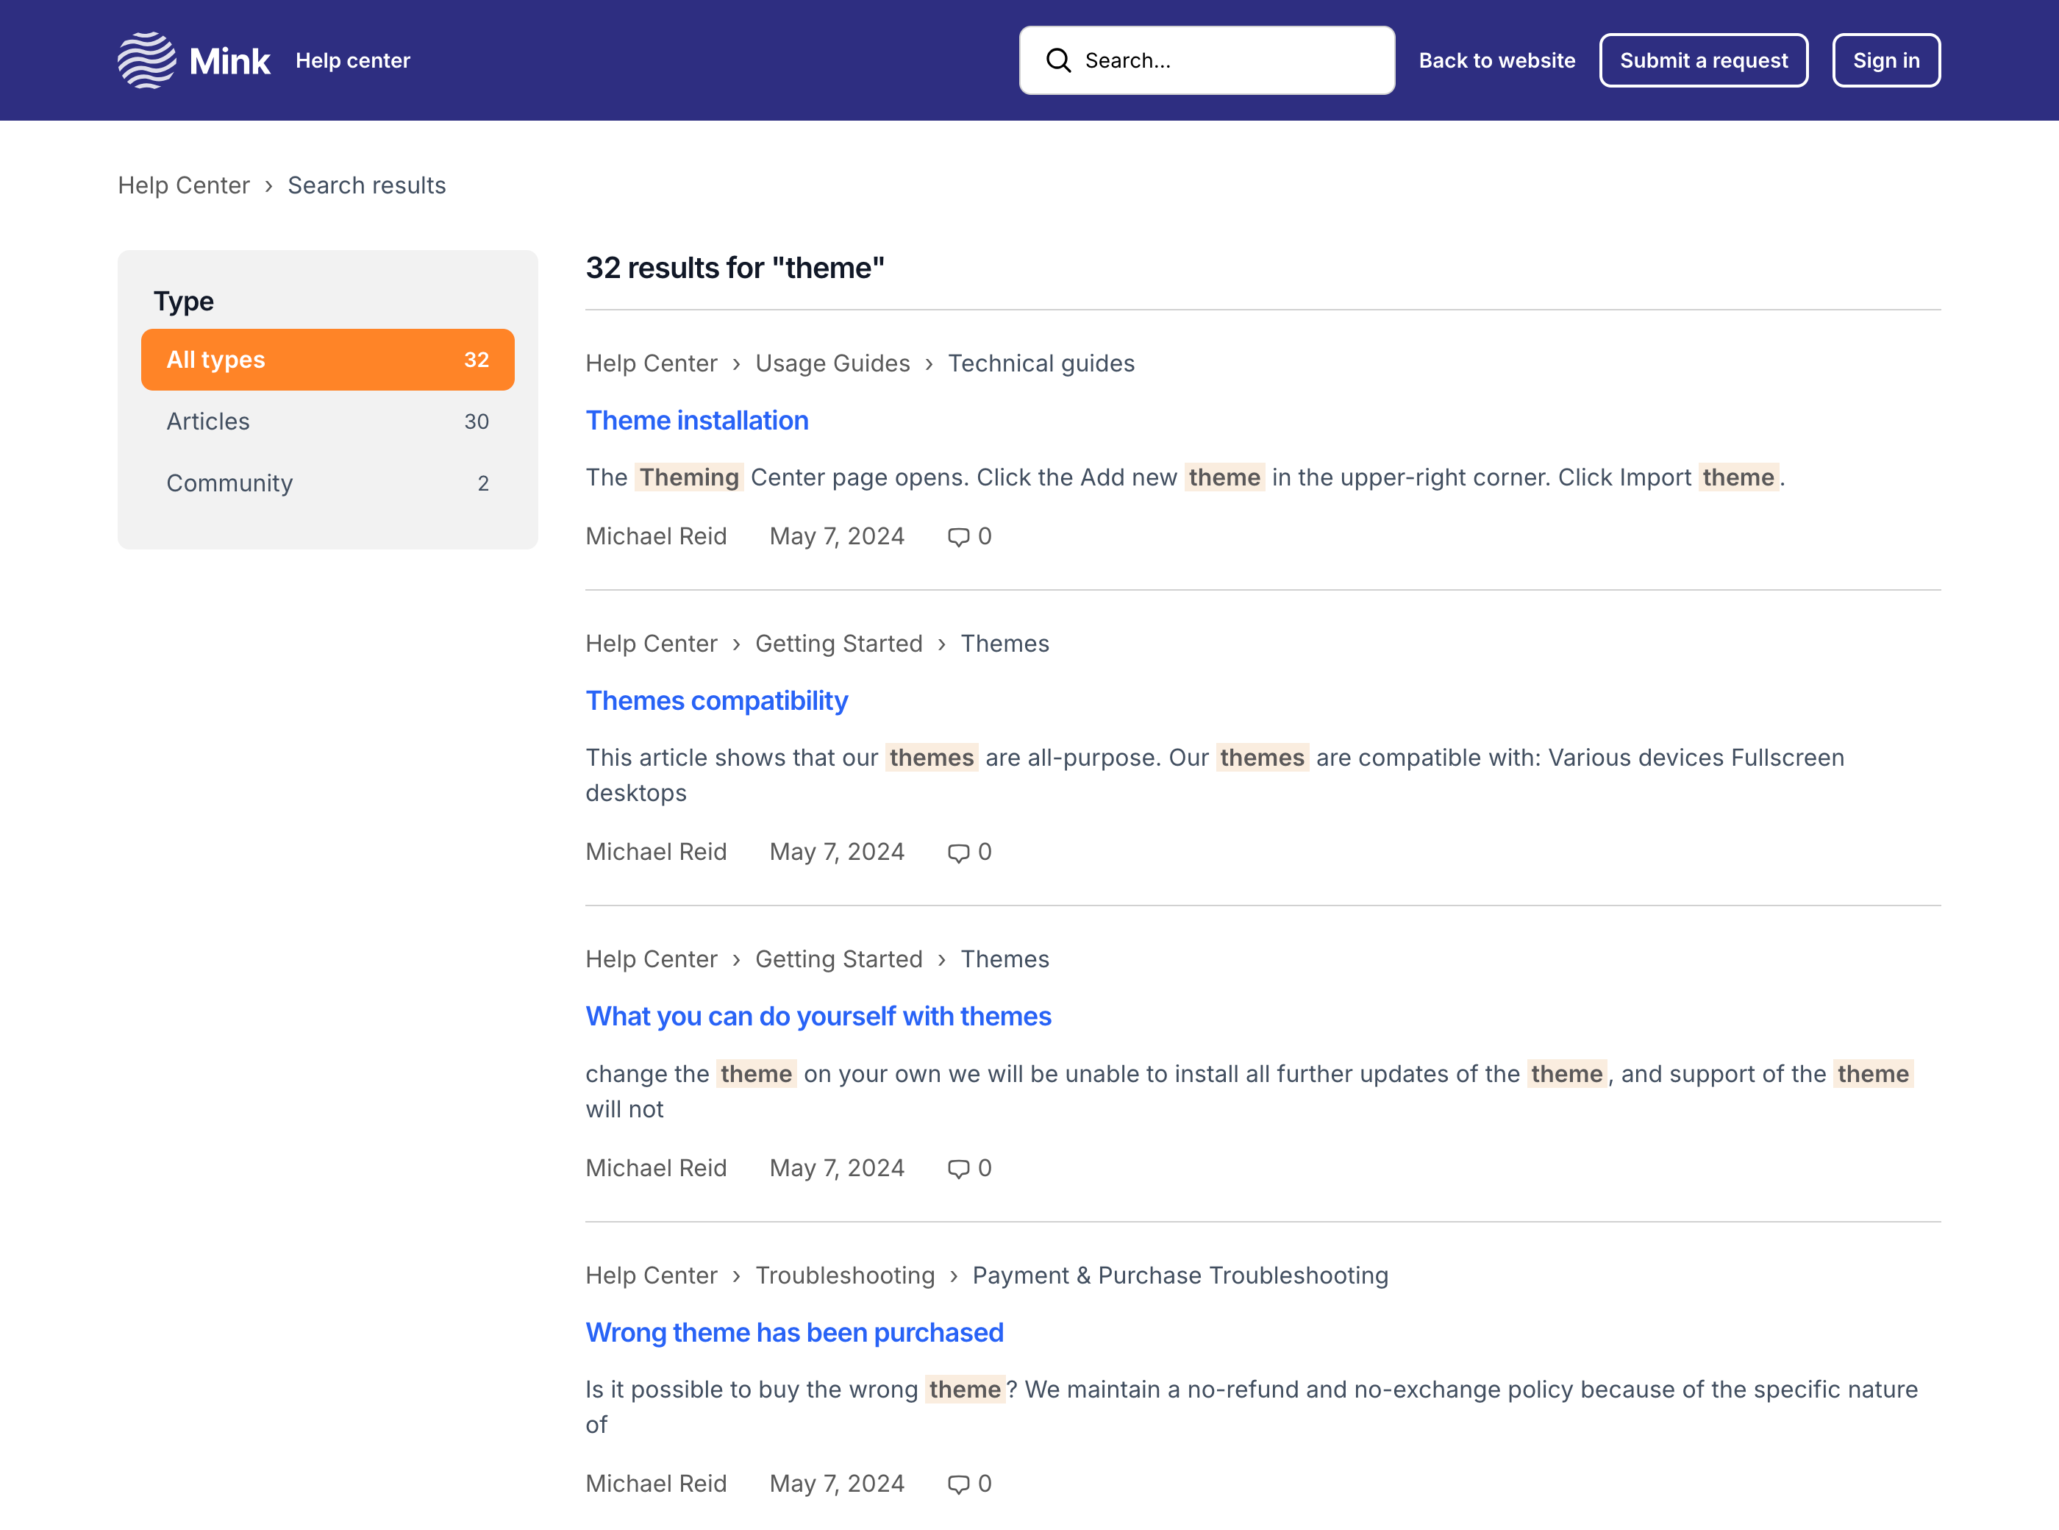2059x1530 pixels.
Task: Filter results by Articles
Action: pyautogui.click(x=328, y=421)
